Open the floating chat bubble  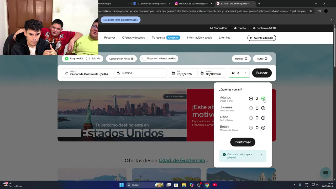pos(325,173)
